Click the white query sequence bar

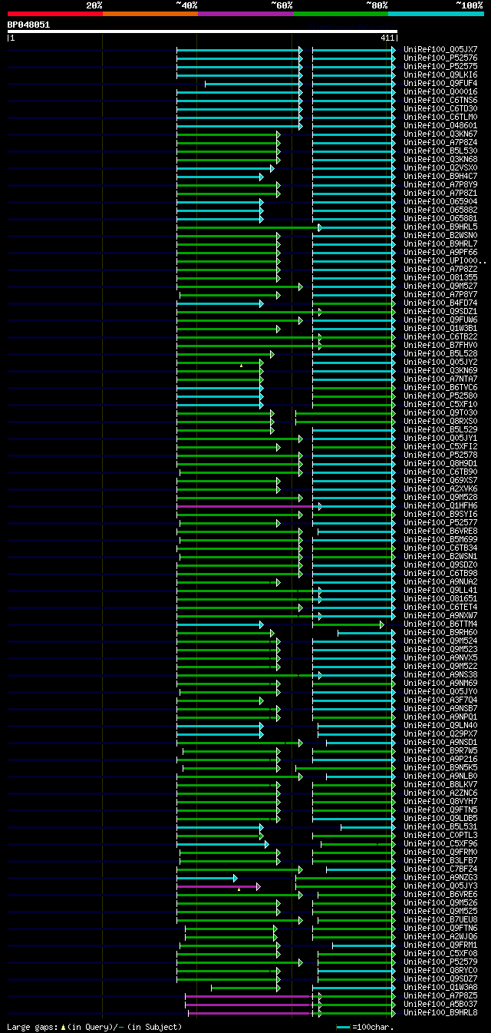pyautogui.click(x=203, y=31)
